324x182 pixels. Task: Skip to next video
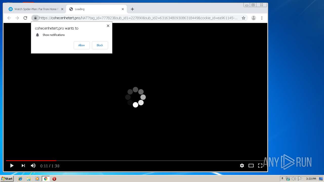point(23,166)
